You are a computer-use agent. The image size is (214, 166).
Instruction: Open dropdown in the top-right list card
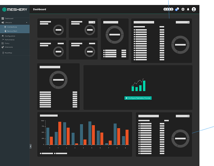coord(183,22)
